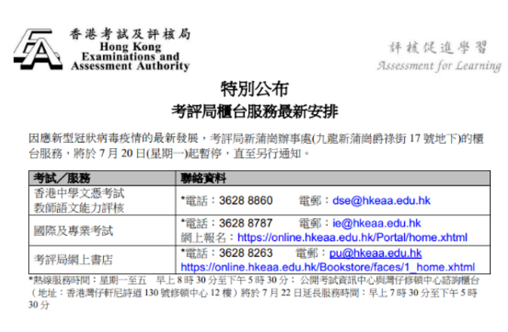Click the 考評局網上書店 table cell
The width and height of the screenshot is (508, 332).
pos(73,260)
